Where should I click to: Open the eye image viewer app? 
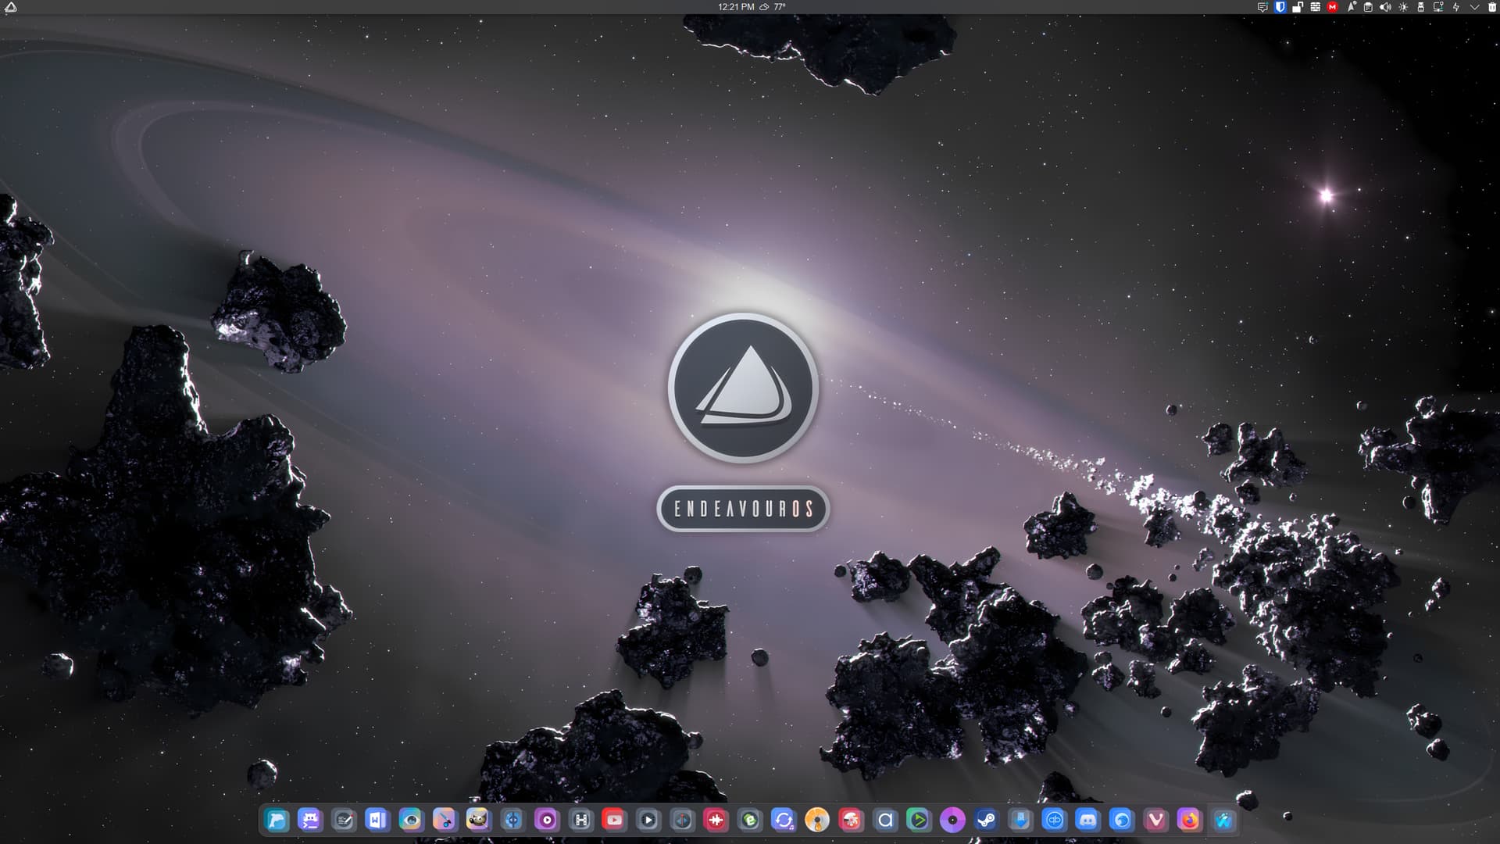pos(411,820)
